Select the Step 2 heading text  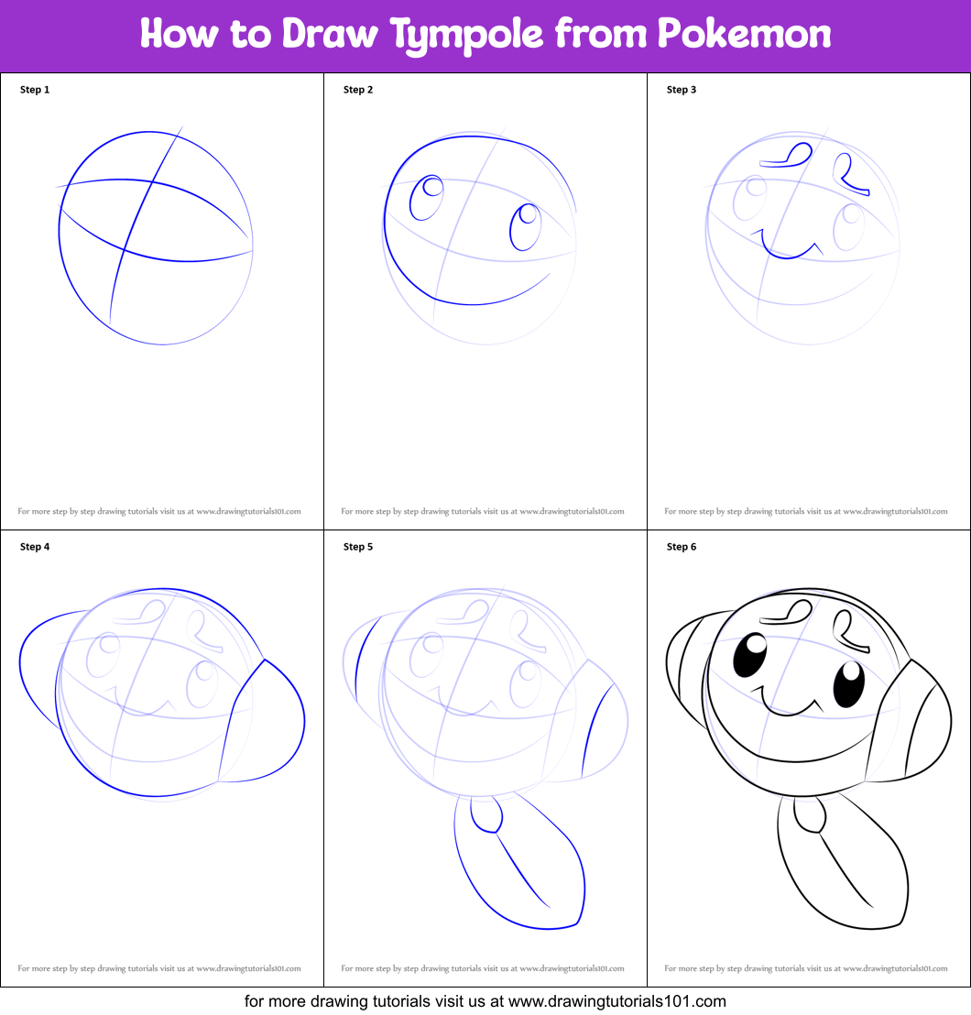click(x=358, y=90)
